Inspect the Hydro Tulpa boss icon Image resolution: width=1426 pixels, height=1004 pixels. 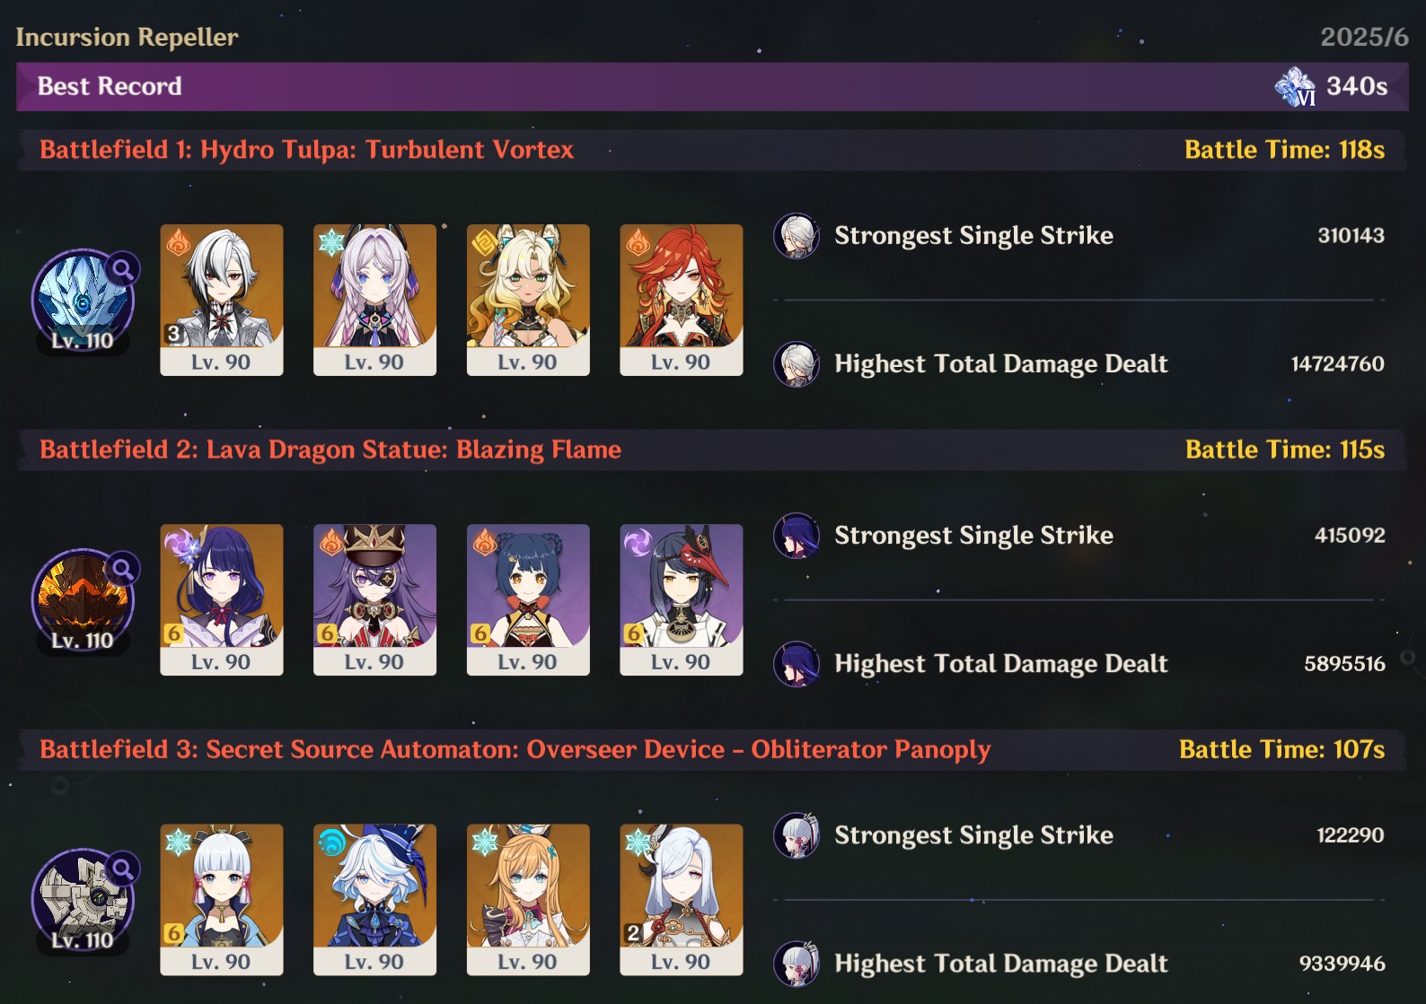(83, 301)
